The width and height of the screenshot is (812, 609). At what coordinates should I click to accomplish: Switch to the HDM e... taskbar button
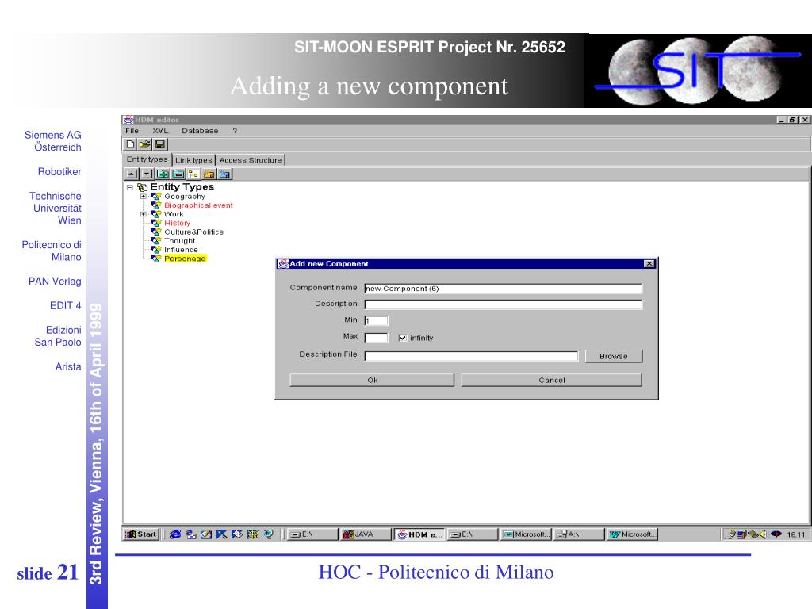pyautogui.click(x=419, y=534)
